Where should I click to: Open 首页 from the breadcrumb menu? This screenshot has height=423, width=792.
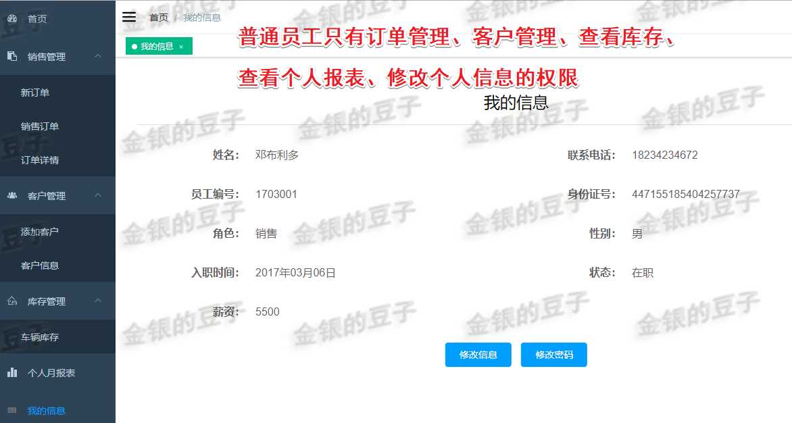159,17
